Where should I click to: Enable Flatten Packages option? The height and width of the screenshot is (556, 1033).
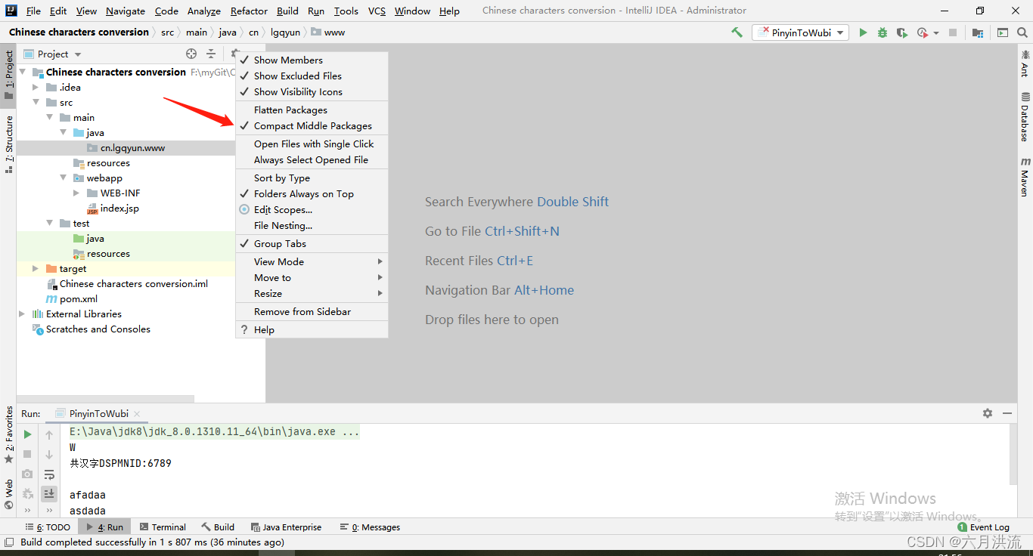click(x=312, y=110)
